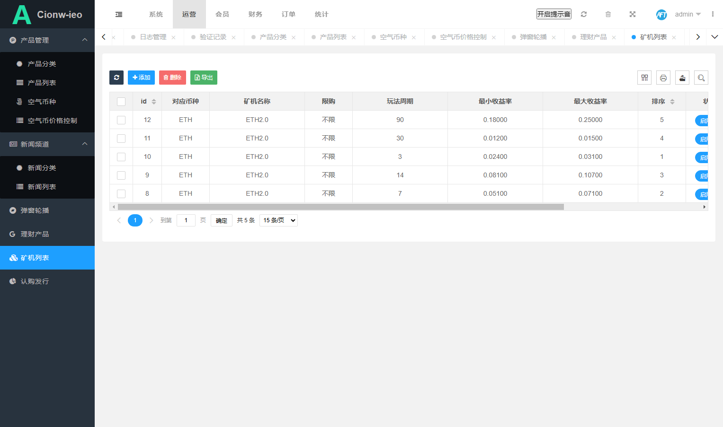Click the print table icon
Image resolution: width=723 pixels, height=427 pixels.
click(x=663, y=78)
